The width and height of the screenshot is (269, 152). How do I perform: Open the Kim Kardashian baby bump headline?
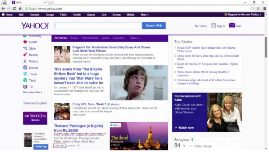(111, 49)
